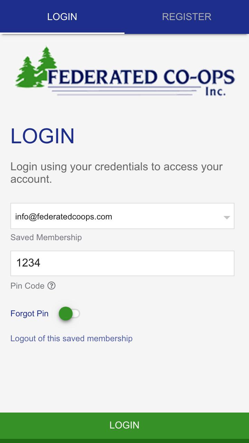Click the pine trees icon in the logo
This screenshot has height=443, width=249.
[36, 66]
